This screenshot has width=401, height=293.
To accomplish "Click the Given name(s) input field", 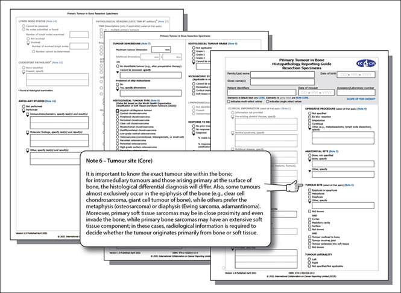I will point(282,82).
